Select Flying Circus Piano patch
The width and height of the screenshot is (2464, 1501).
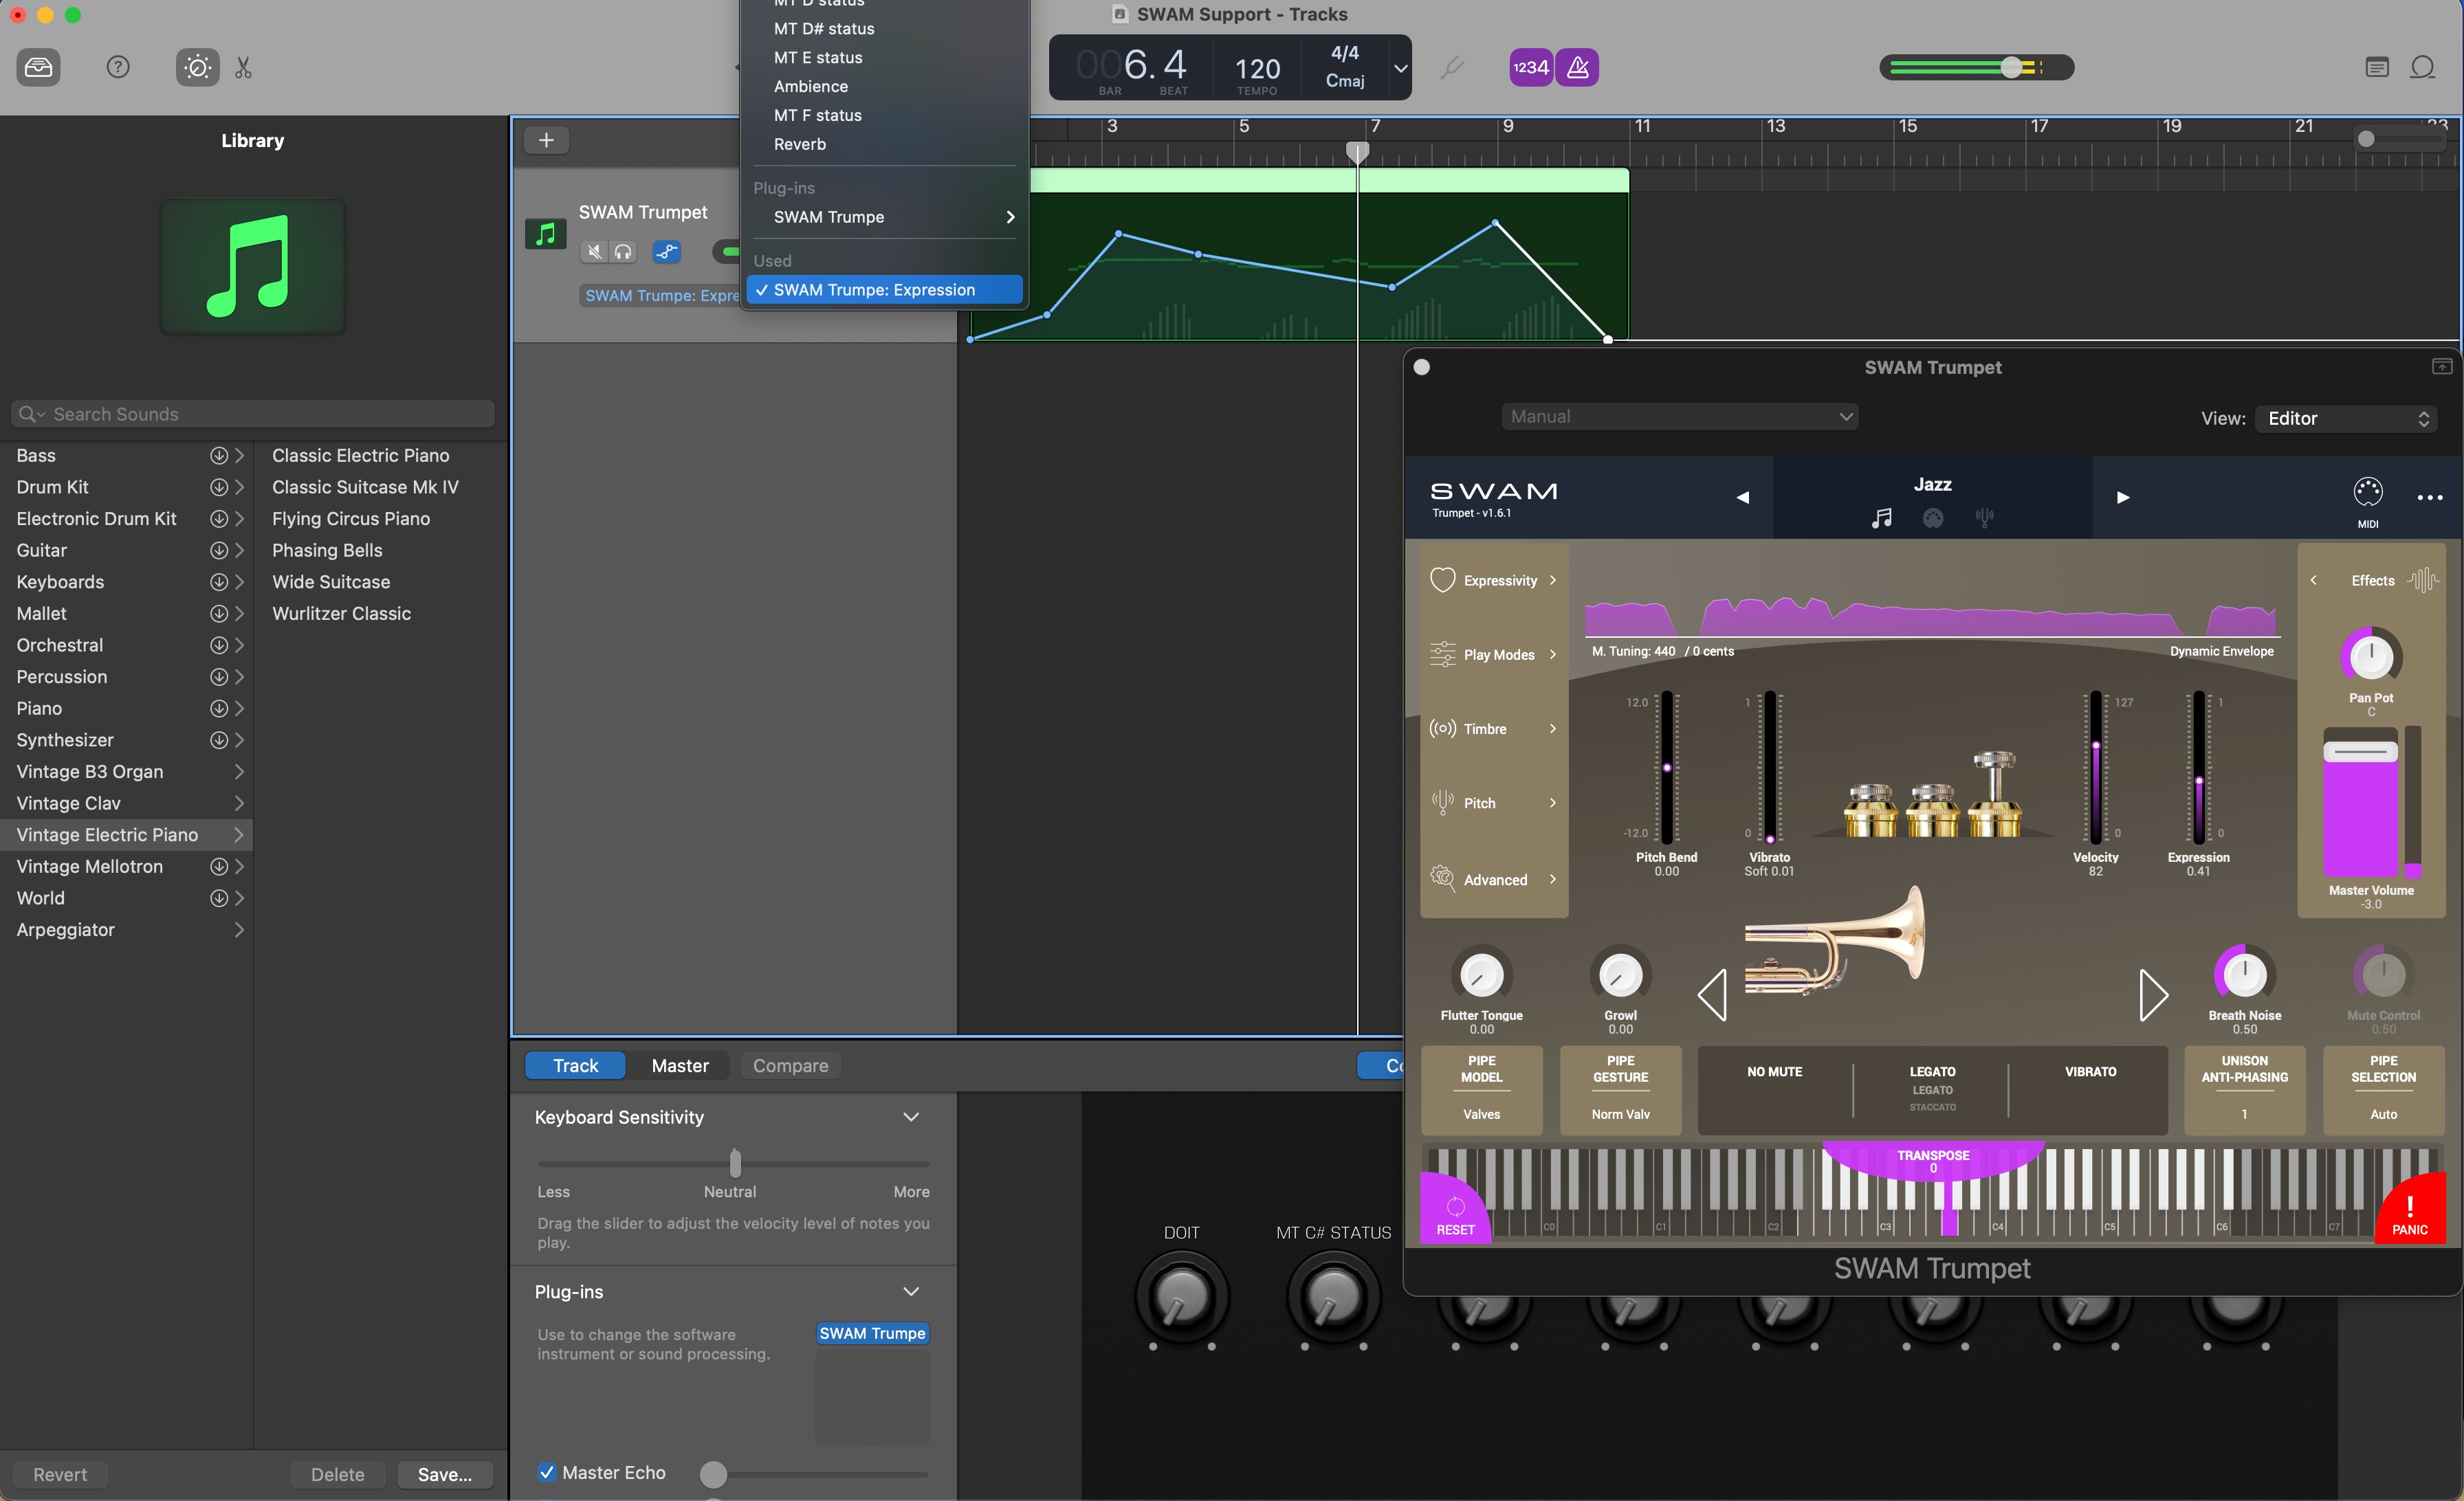point(351,519)
